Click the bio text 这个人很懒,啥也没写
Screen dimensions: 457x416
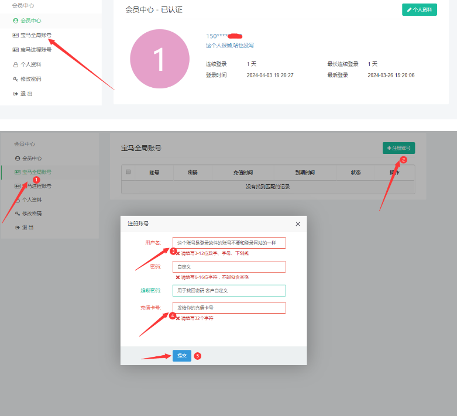pyautogui.click(x=229, y=46)
